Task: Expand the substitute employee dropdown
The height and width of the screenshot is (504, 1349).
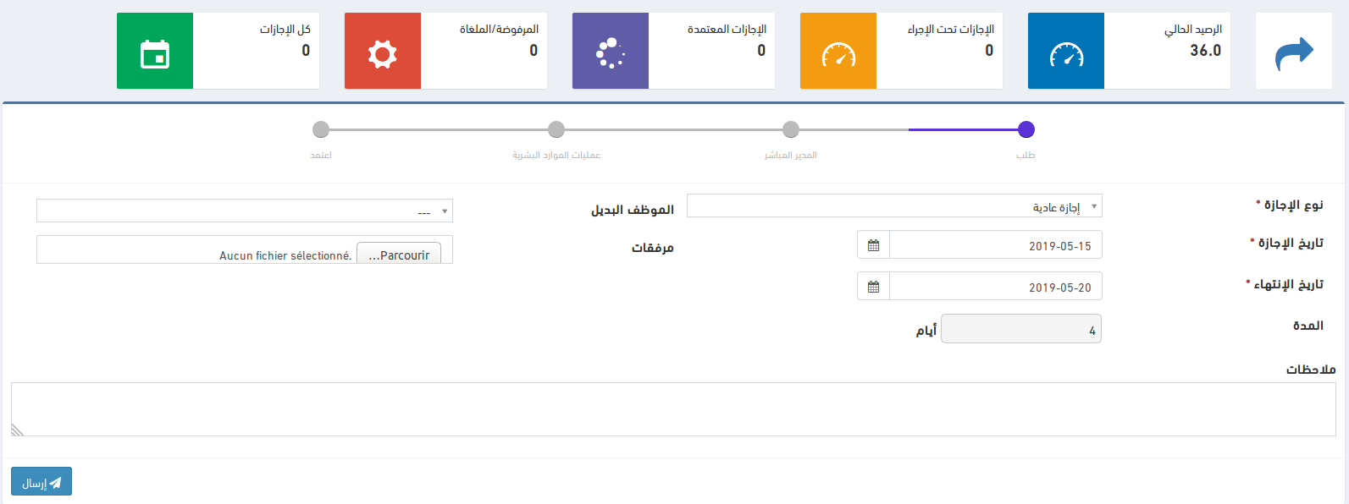Action: coord(245,211)
